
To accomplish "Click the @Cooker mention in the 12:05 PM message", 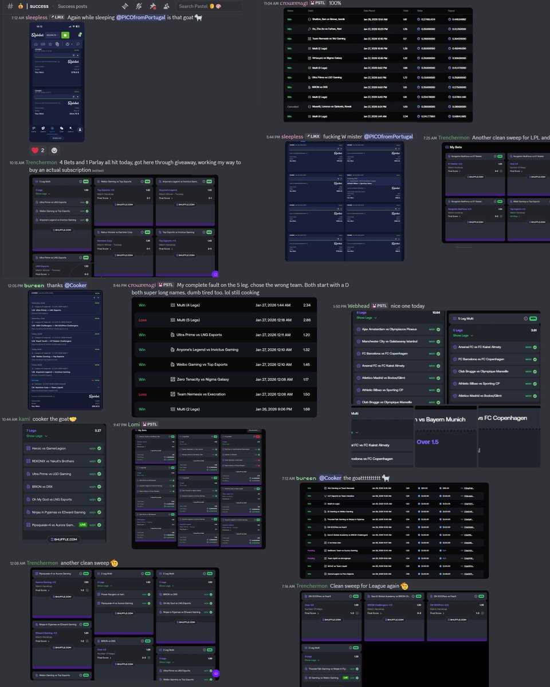I will tap(75, 285).
